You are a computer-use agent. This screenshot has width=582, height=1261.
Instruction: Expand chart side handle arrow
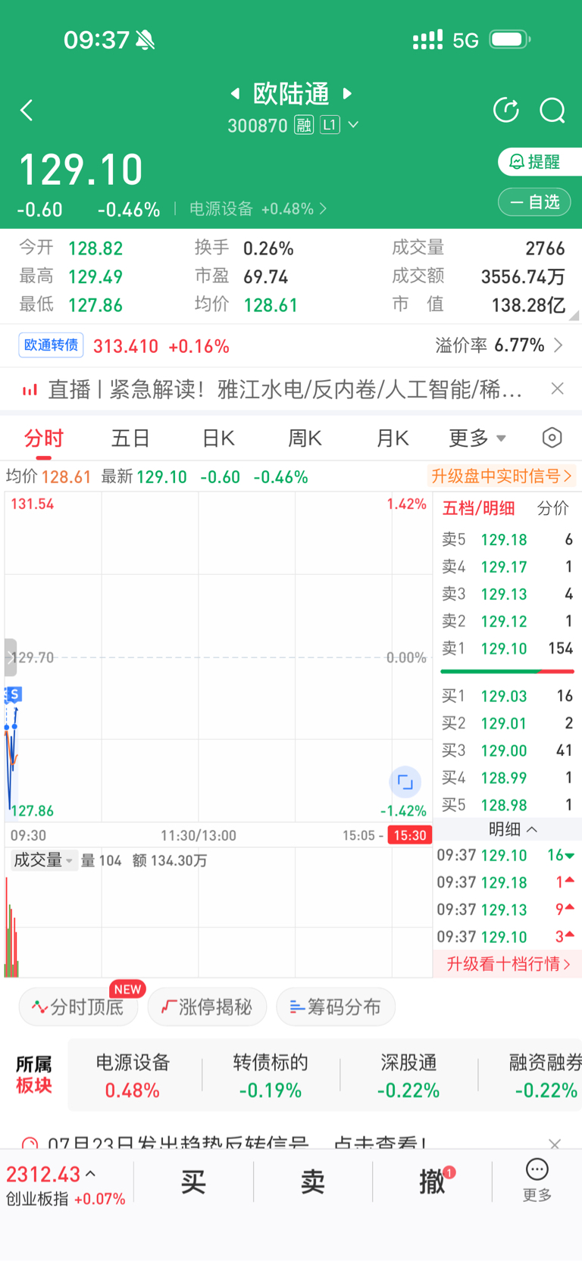tap(11, 657)
